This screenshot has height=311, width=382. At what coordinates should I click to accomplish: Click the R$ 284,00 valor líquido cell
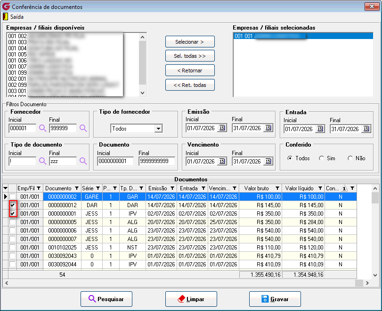tap(303, 222)
